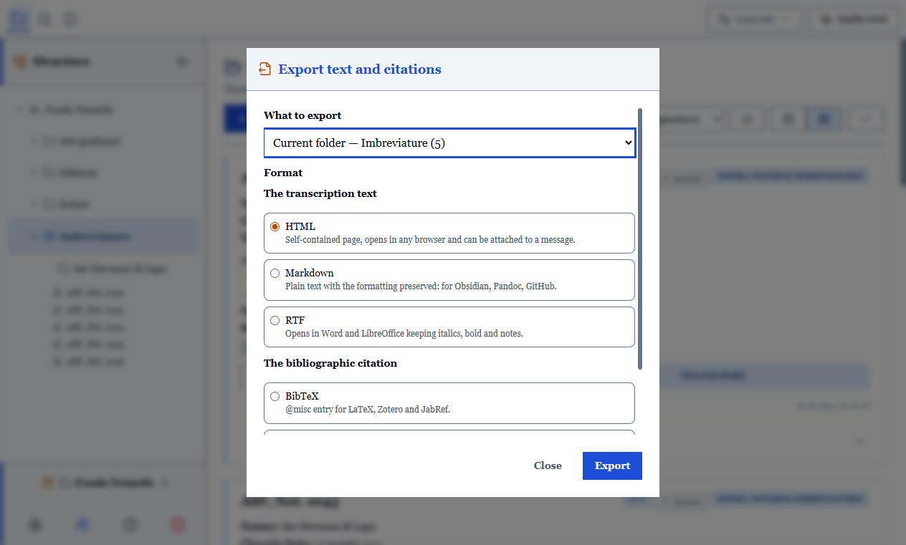Select the HTML format radio button
Image resolution: width=906 pixels, height=545 pixels.
pyautogui.click(x=275, y=226)
